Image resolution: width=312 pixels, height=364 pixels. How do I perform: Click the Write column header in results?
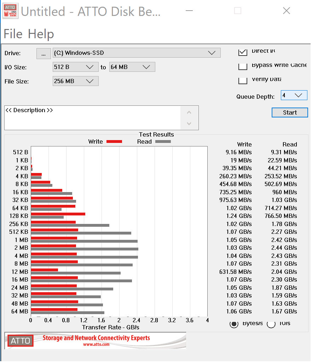(244, 144)
